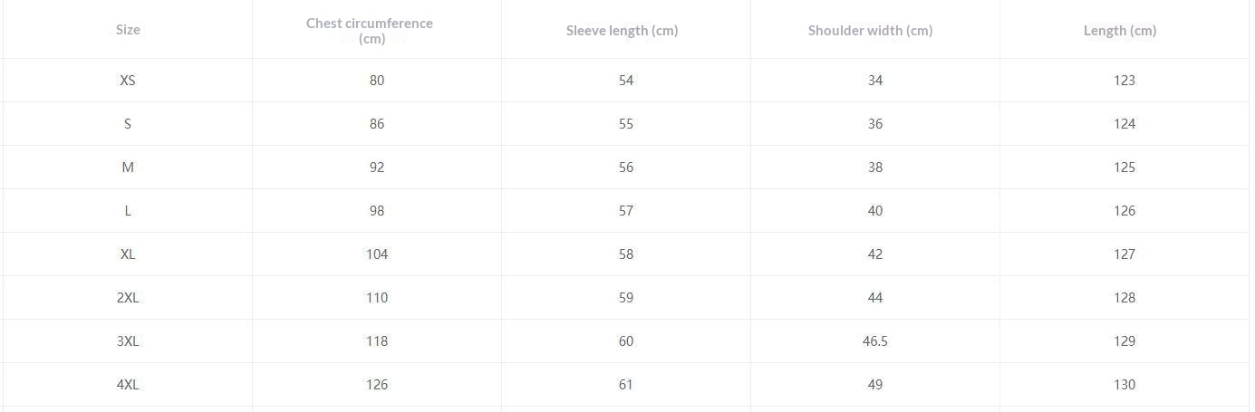Click the 3XL size cell
1255x412 pixels.
(x=128, y=341)
